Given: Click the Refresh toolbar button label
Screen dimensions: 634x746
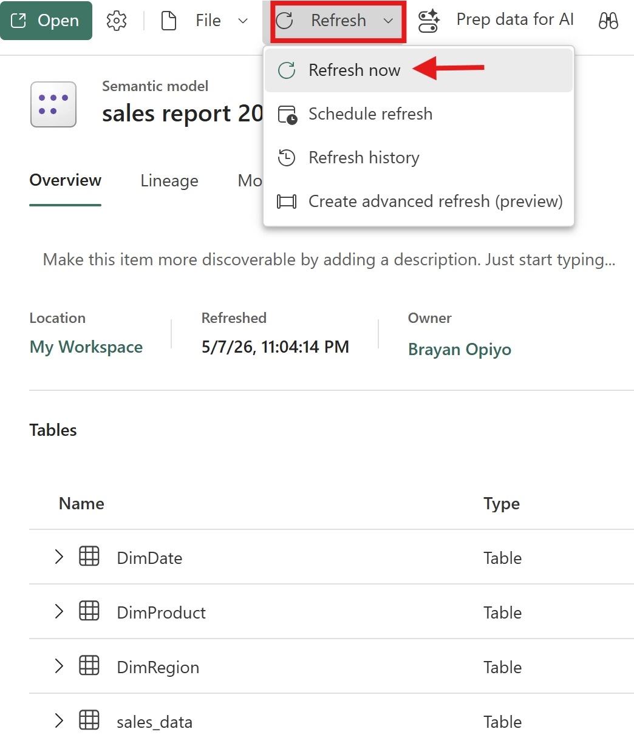Looking at the screenshot, I should pos(339,21).
